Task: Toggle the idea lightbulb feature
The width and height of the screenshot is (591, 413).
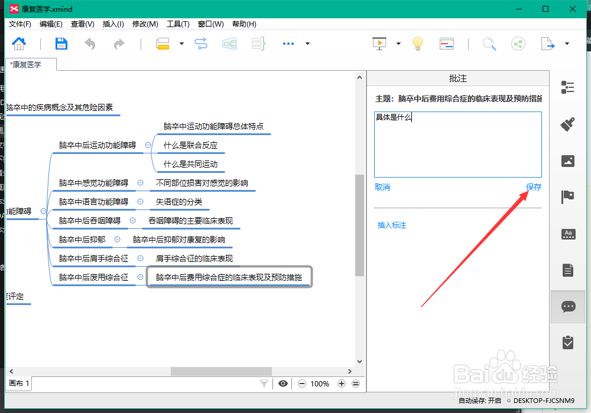Action: 417,43
